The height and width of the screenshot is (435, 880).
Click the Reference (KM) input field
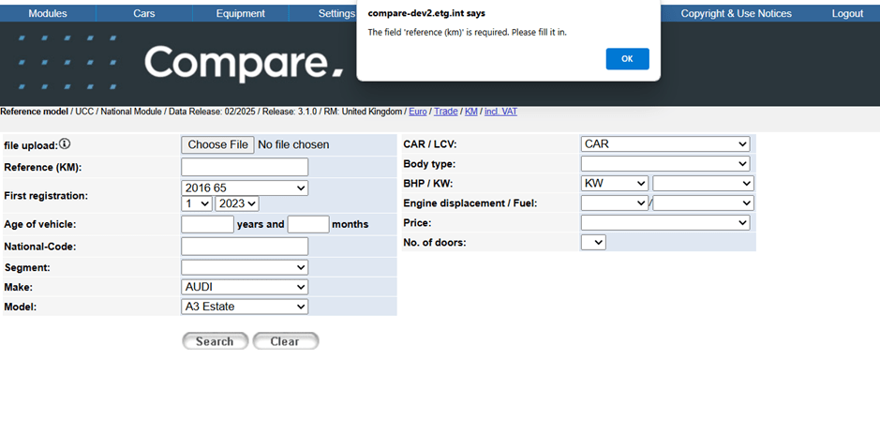(245, 167)
